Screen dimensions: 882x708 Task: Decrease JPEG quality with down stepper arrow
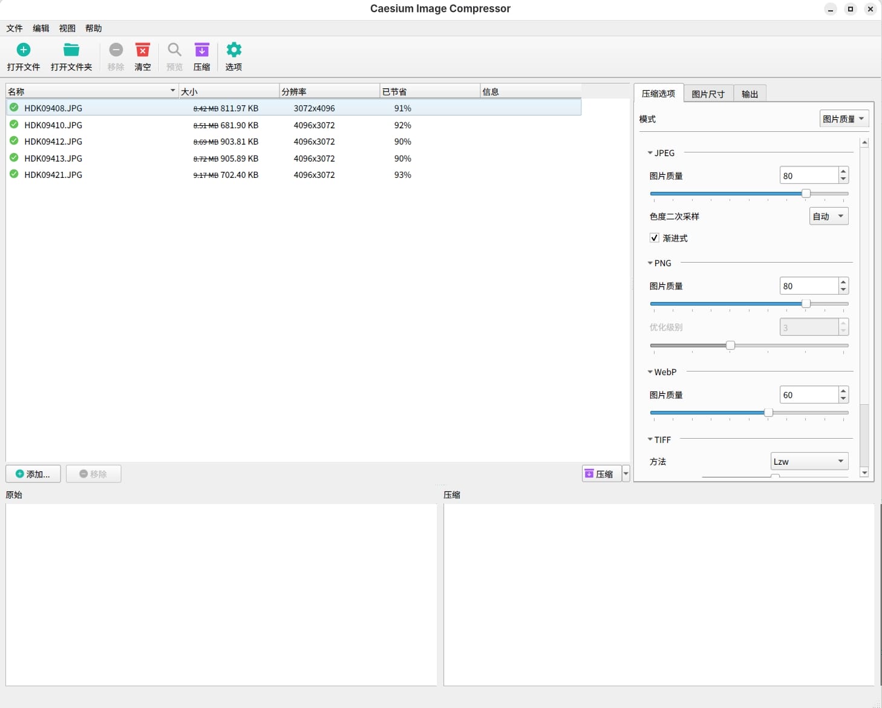(x=843, y=180)
